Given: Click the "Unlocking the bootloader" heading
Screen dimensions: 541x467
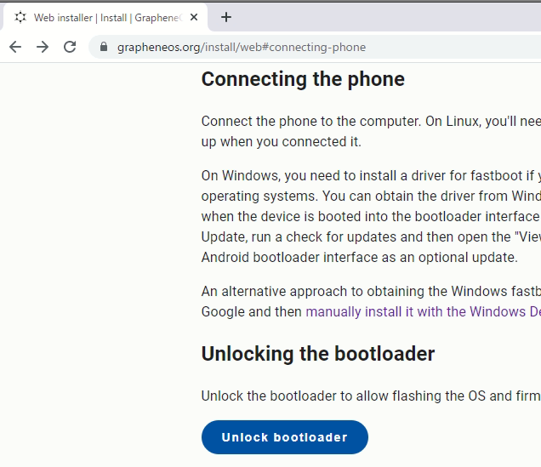Looking at the screenshot, I should pyautogui.click(x=318, y=353).
